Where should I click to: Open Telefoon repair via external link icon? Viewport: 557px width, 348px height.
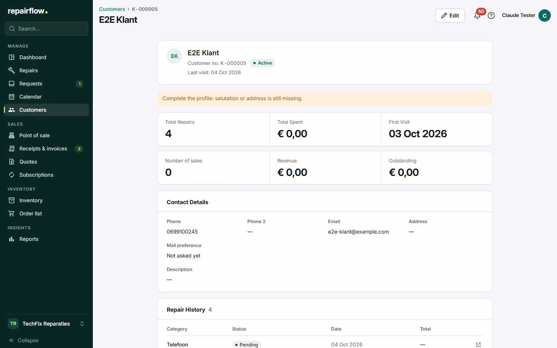478,345
